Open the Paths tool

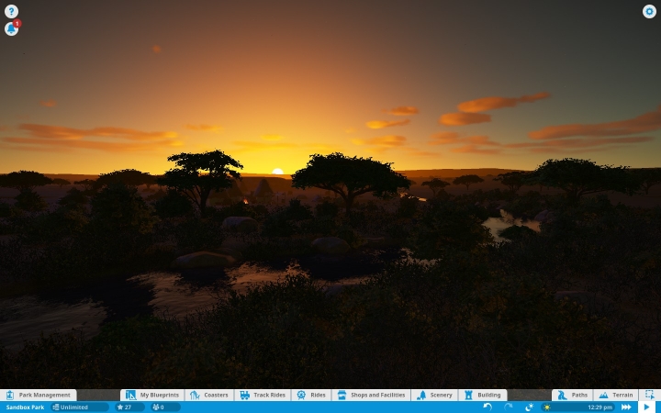(573, 395)
